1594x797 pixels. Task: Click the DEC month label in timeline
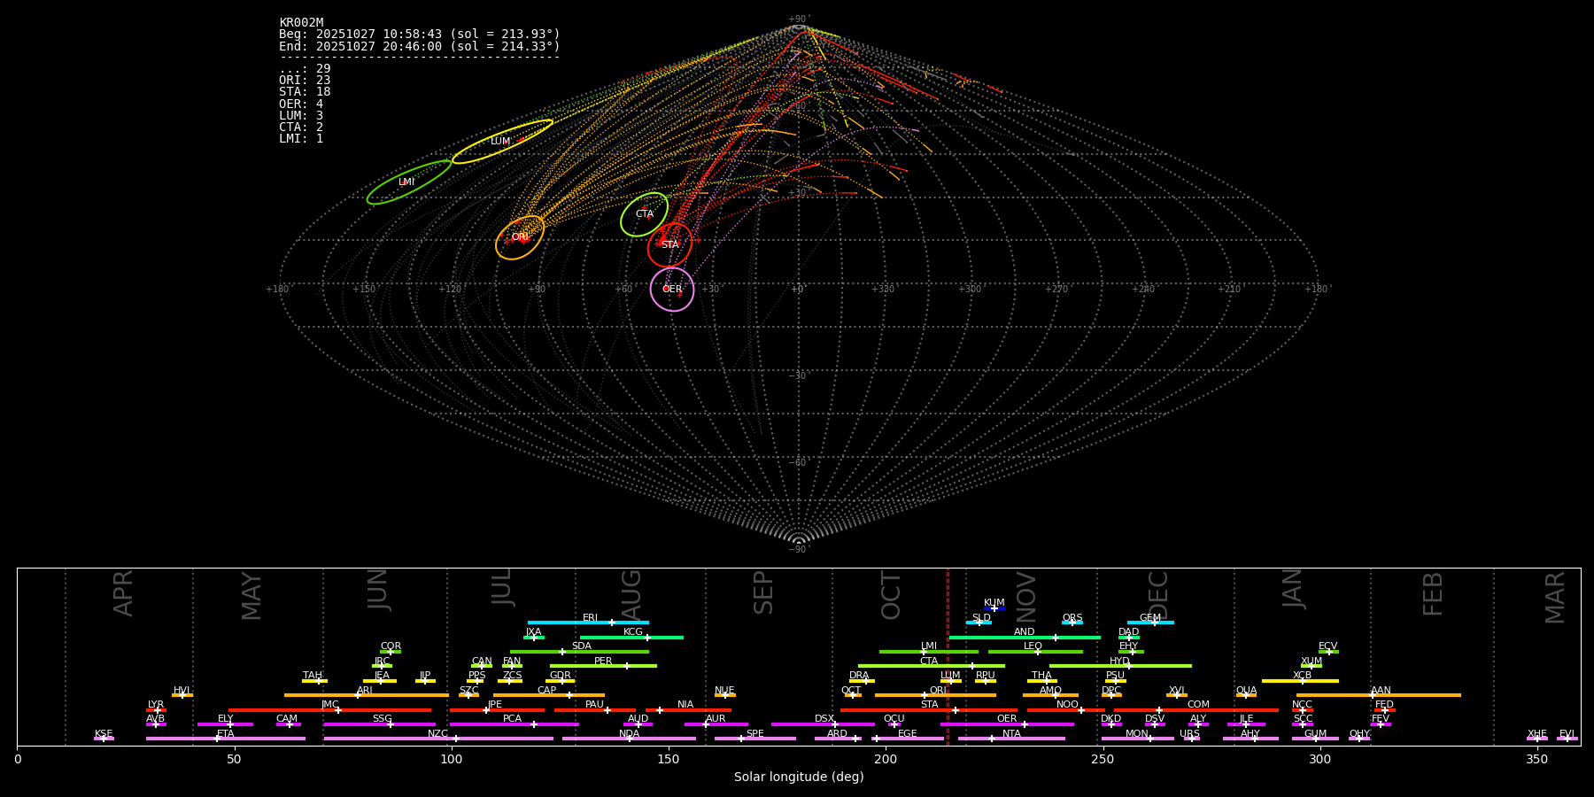(x=1157, y=593)
